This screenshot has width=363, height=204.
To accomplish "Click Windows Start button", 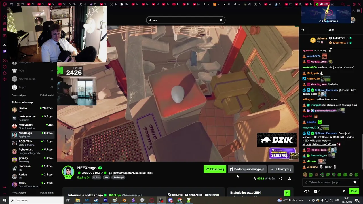I will (5, 200).
